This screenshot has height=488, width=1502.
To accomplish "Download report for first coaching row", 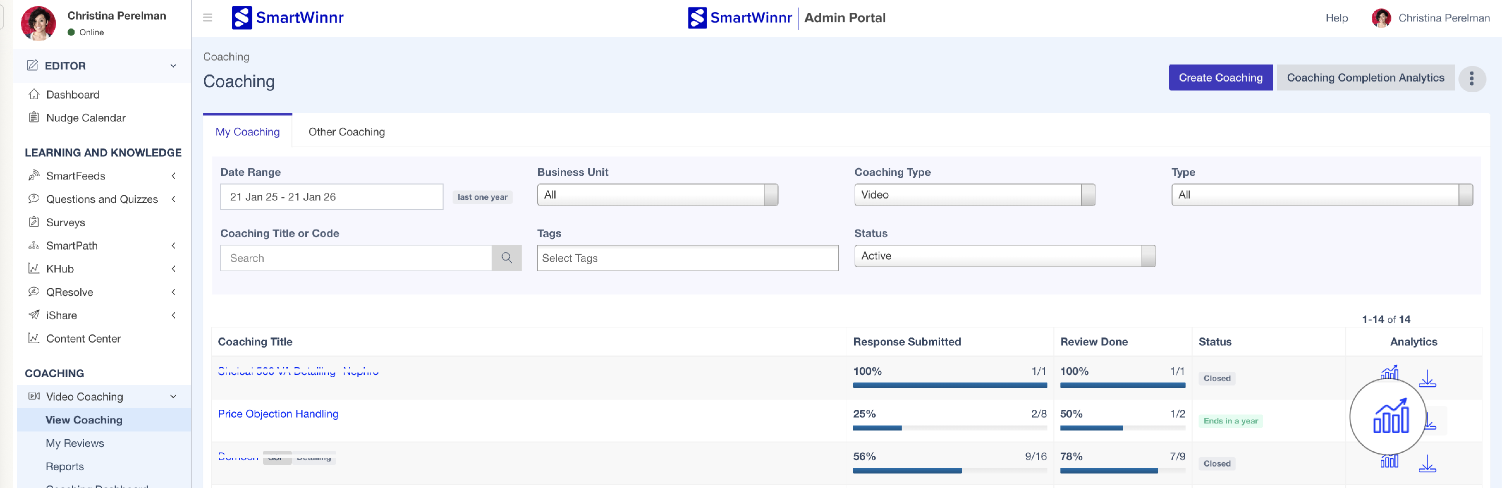I will (x=1427, y=379).
